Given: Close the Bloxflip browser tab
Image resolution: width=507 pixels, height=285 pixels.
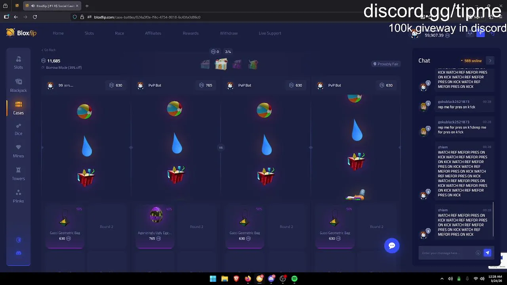Looking at the screenshot, I should tap(77, 6).
